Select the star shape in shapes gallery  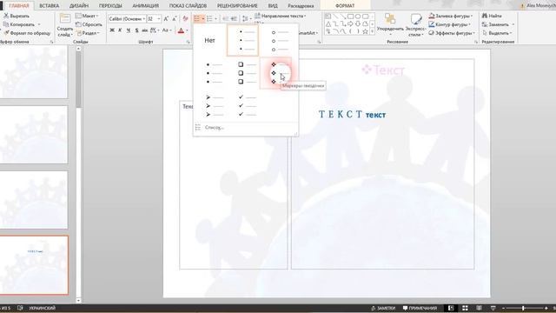tap(365, 32)
